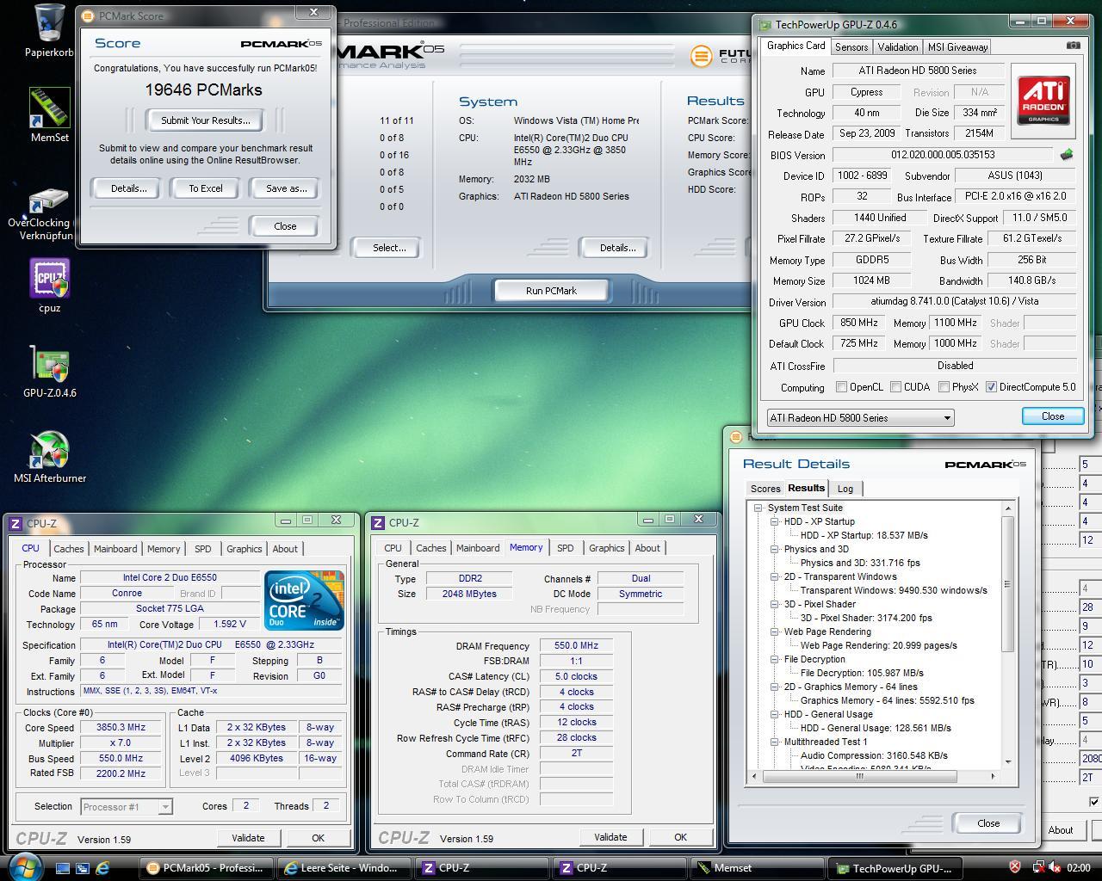Click Submit Your Results button
The height and width of the screenshot is (881, 1102).
(x=206, y=120)
